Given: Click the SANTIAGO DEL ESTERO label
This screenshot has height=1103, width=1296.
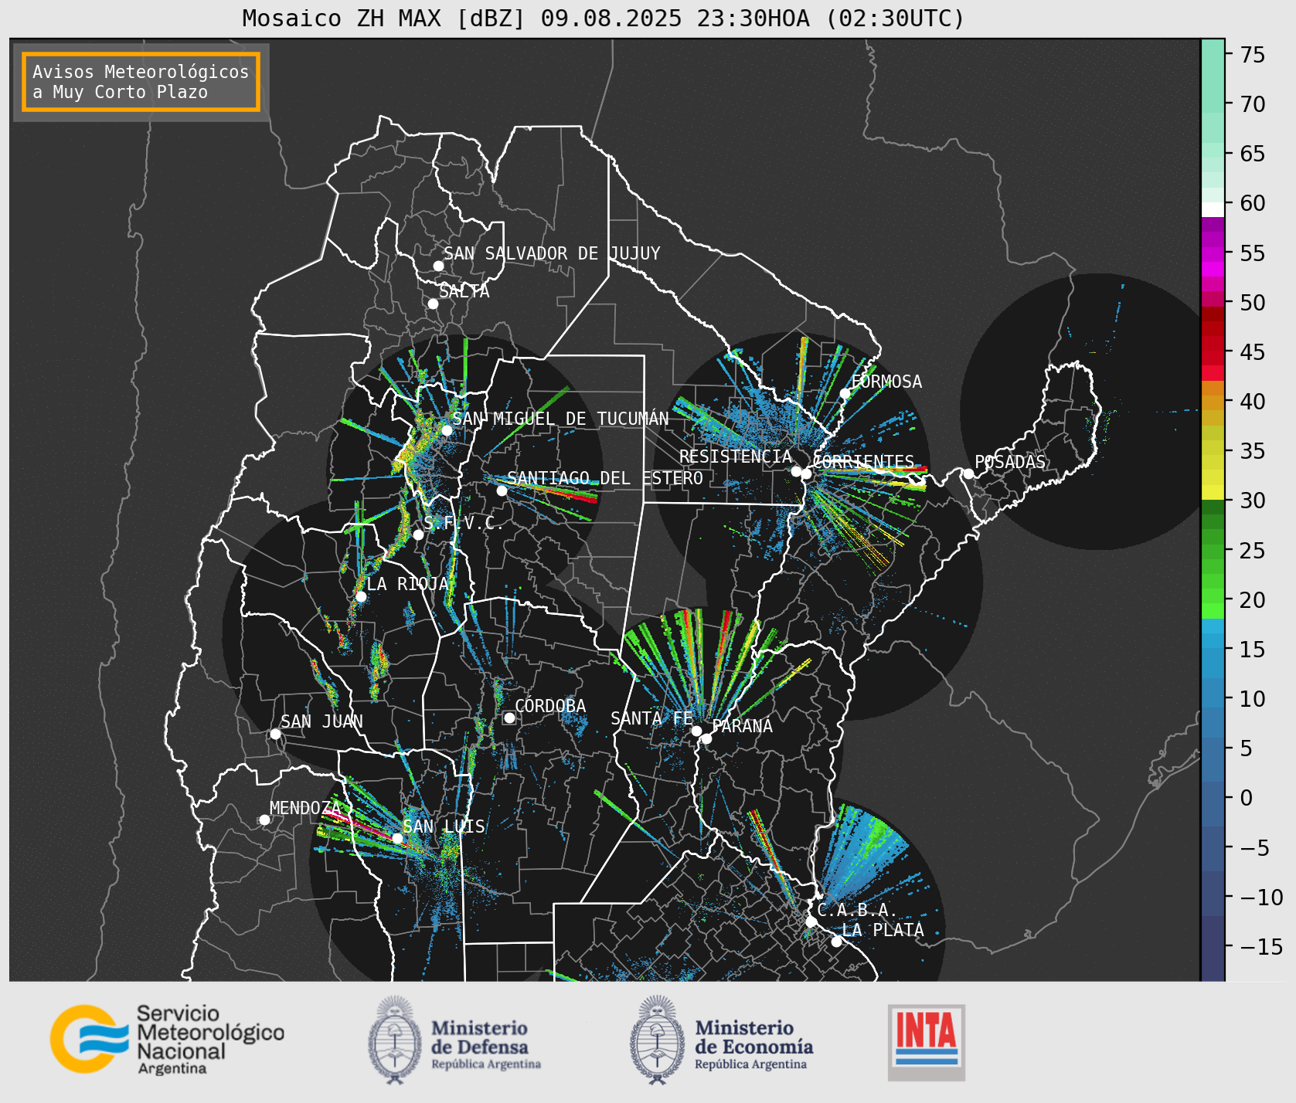Looking at the screenshot, I should click(605, 478).
